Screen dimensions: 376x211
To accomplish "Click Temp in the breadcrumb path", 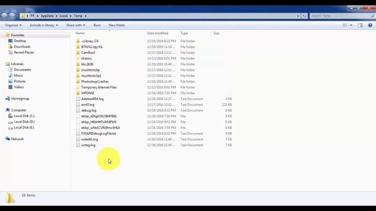I will pos(78,16).
